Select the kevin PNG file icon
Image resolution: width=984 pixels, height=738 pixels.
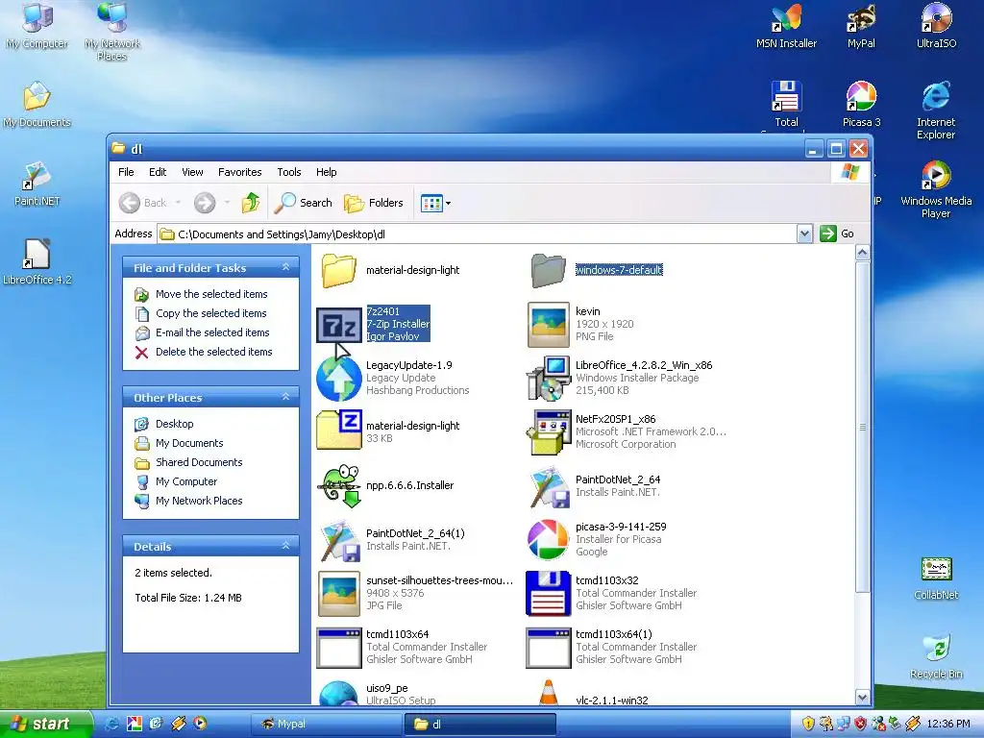coord(549,325)
